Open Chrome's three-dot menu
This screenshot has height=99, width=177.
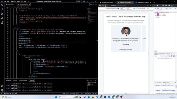coord(175,5)
